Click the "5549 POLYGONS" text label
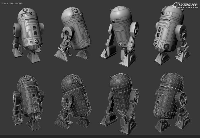Viewport: 200px width, 138px height. [12, 3]
